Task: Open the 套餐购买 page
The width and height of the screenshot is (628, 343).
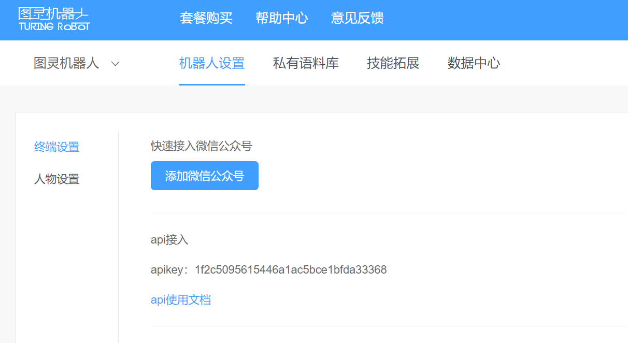Action: [x=206, y=19]
